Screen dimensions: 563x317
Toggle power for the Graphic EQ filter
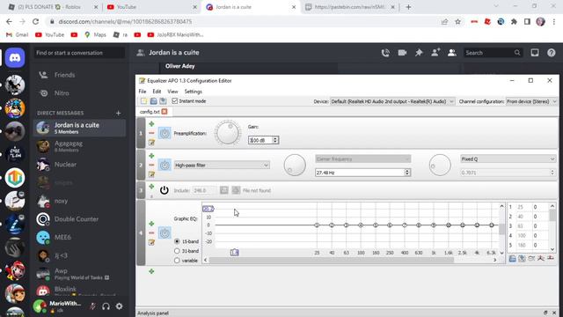165,232
